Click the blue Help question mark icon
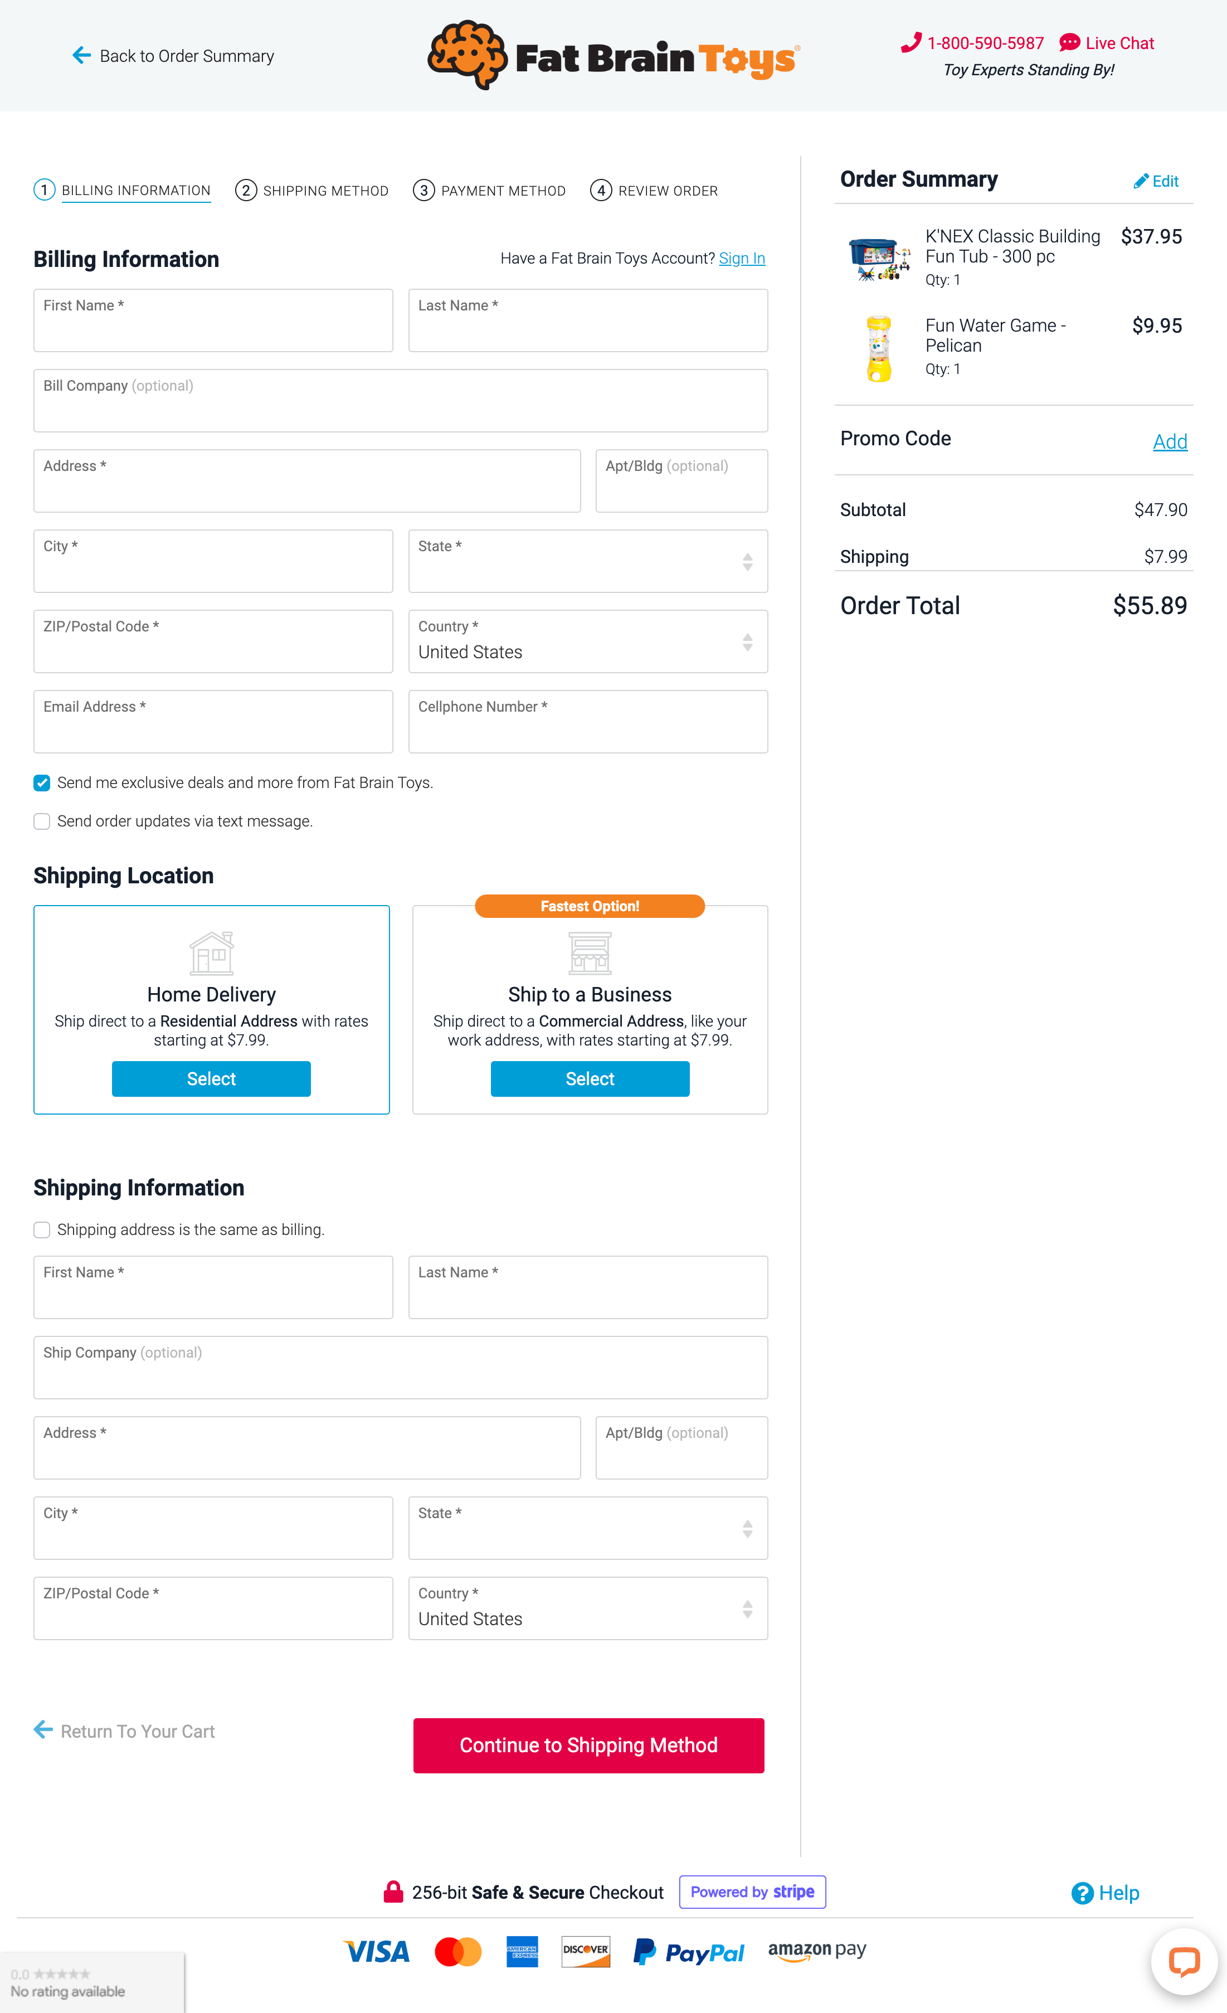 1083,1893
